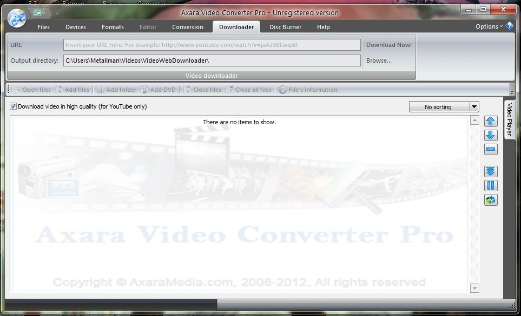521x316 pixels.
Task: Uncheck Download video in high quality
Action: click(14, 106)
